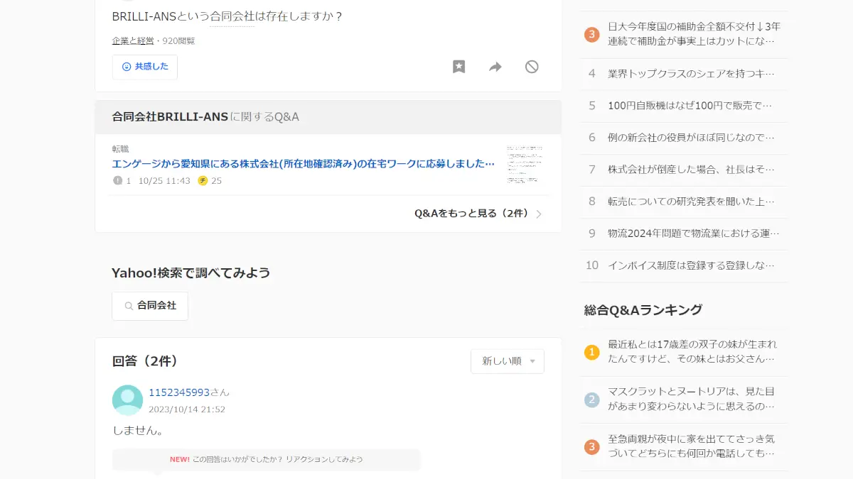This screenshot has width=853, height=479.
Task: Click the 共感した empathy button
Action: (x=145, y=67)
